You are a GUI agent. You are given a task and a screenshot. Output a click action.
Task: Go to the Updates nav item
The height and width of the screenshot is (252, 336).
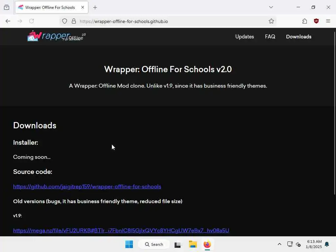pyautogui.click(x=244, y=37)
